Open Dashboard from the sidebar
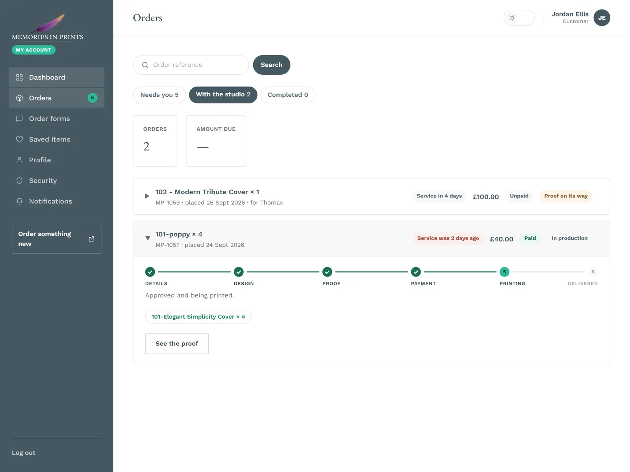 click(57, 77)
